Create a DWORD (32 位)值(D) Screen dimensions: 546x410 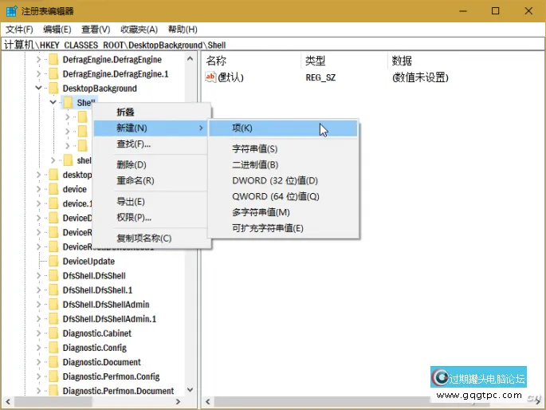click(283, 181)
